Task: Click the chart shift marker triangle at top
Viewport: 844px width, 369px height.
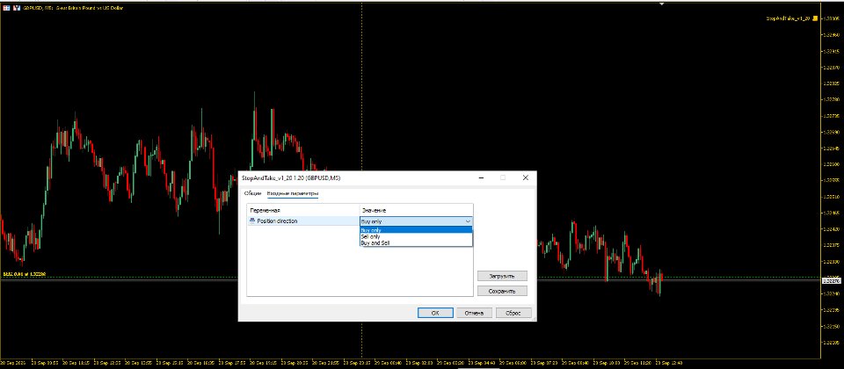Action: pos(663,4)
